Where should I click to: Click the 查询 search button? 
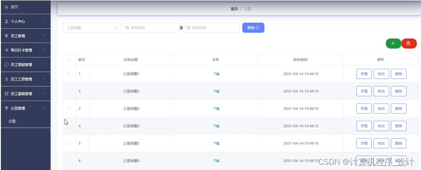[253, 28]
